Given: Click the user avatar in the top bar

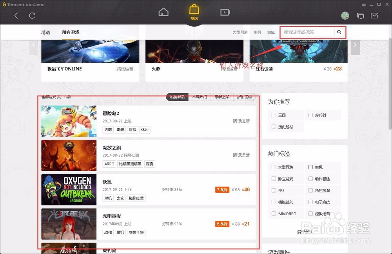Looking at the screenshot, I should [x=345, y=15].
